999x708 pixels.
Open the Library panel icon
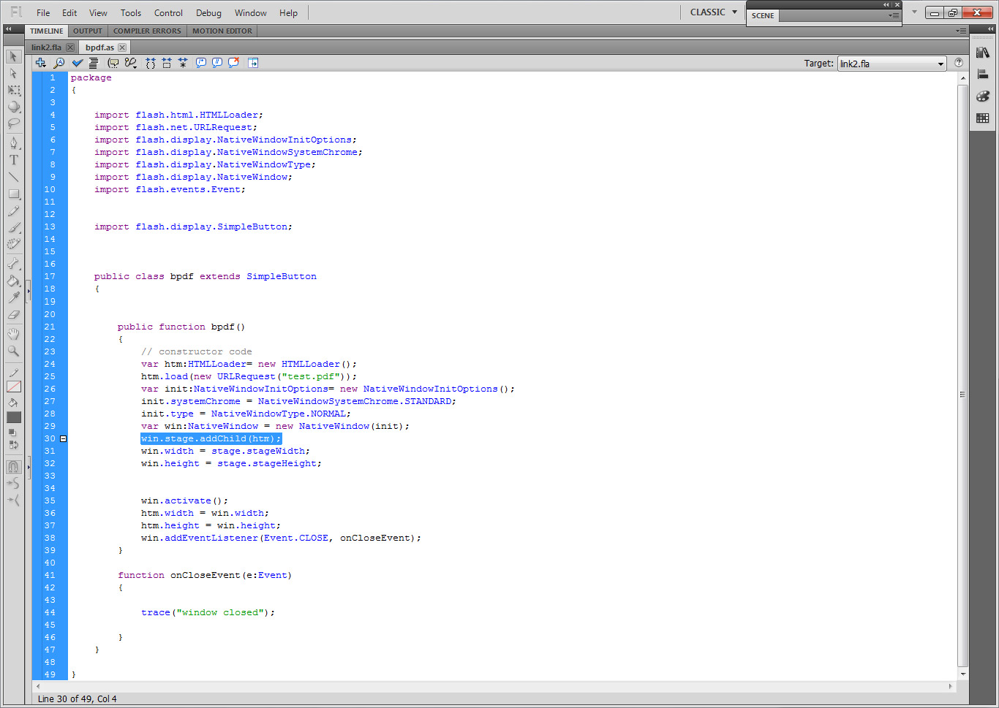(x=983, y=53)
